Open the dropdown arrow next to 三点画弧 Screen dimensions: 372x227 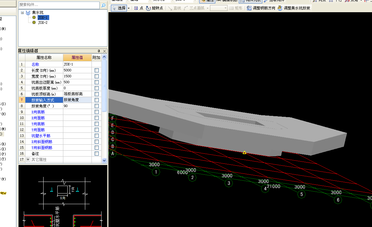pyautogui.click(x=207, y=8)
